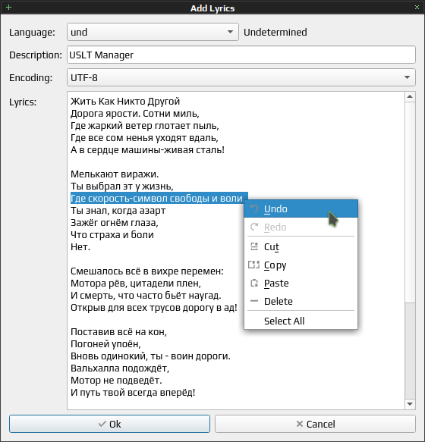Image resolution: width=425 pixels, height=442 pixels.
Task: Click the highlighted line 'Где скорость-символ свободы и воли.'
Action: coord(159,198)
